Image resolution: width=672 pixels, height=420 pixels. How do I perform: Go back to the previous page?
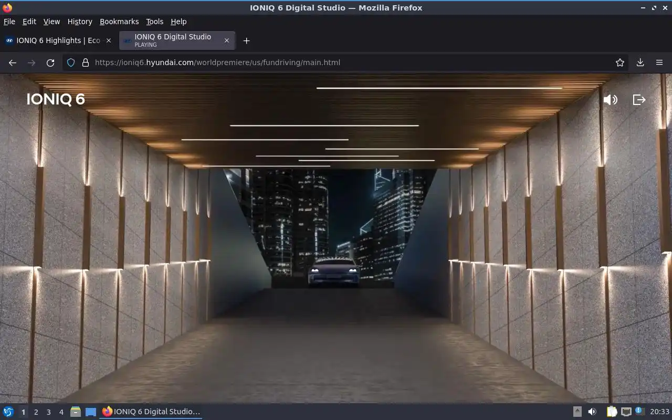tap(13, 62)
